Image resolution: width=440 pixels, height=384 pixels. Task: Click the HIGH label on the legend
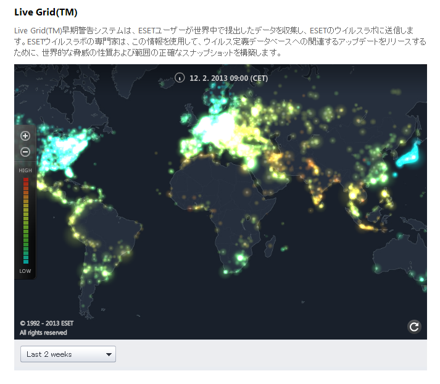[x=25, y=170]
